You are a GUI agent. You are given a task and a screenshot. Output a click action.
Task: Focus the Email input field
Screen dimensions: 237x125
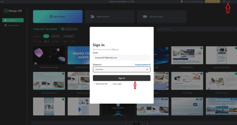[x=121, y=58]
